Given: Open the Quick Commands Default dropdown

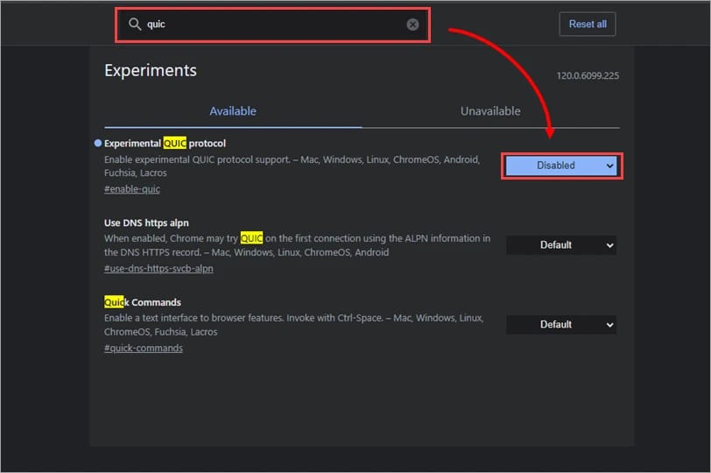Looking at the screenshot, I should point(561,324).
